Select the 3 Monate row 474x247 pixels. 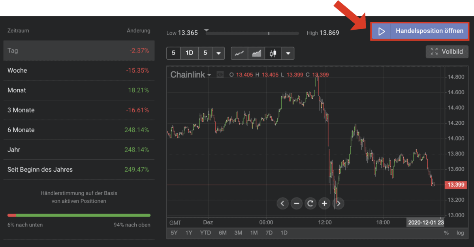[79, 110]
